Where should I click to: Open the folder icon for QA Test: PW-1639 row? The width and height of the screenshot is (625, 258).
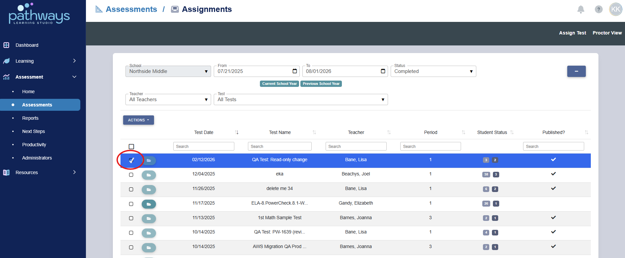pos(149,233)
